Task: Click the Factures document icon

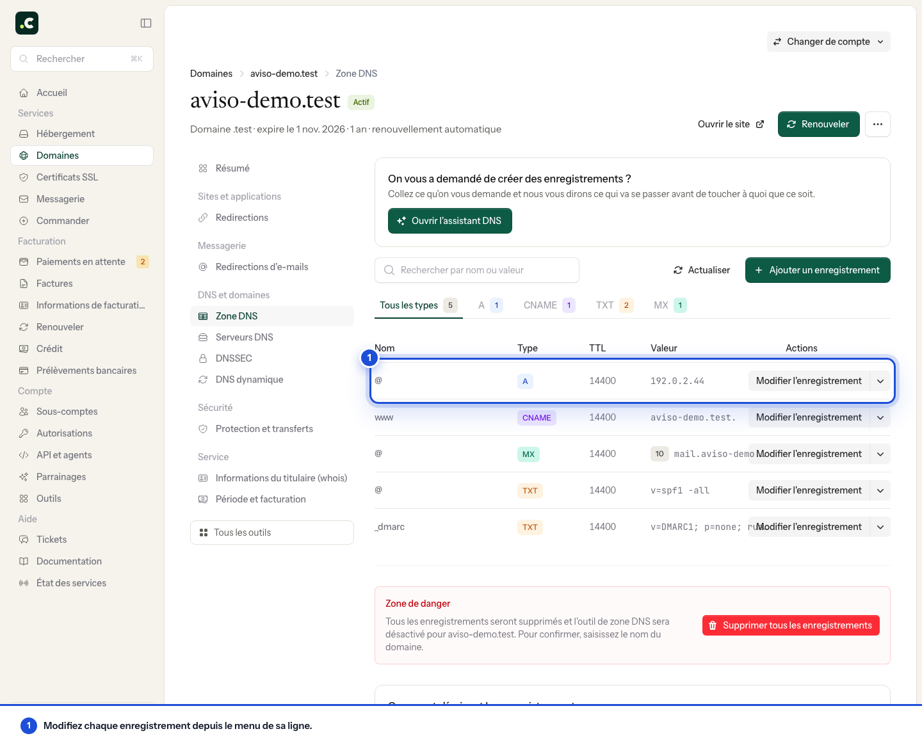Action: pos(24,284)
